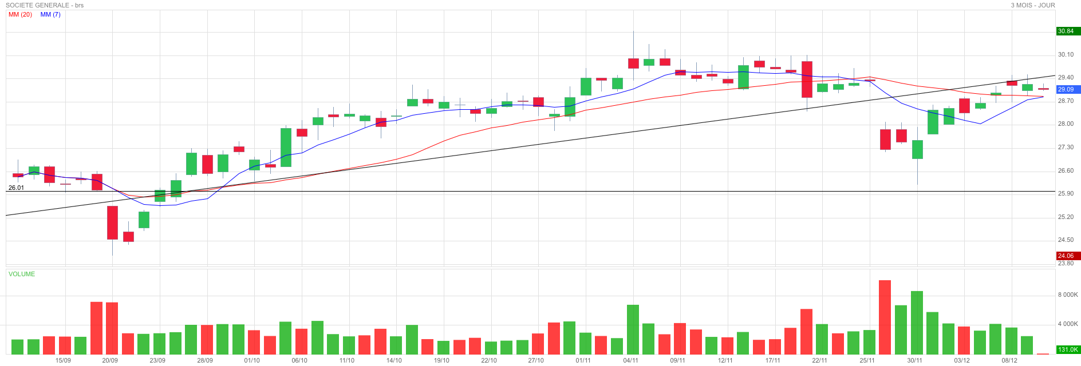Screen dimensions: 1081x366
Task: Click the 28/09 date label
Action: pyautogui.click(x=205, y=360)
